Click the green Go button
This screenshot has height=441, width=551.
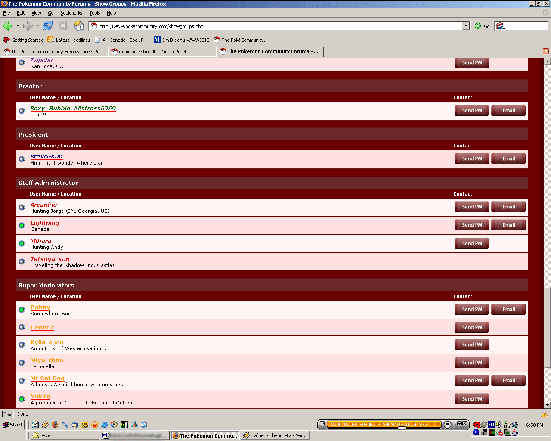[482, 26]
